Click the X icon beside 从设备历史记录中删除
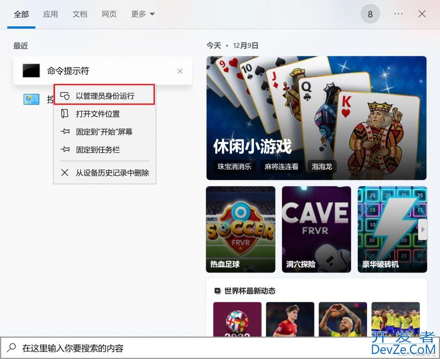This screenshot has width=440, height=359. pyautogui.click(x=65, y=172)
